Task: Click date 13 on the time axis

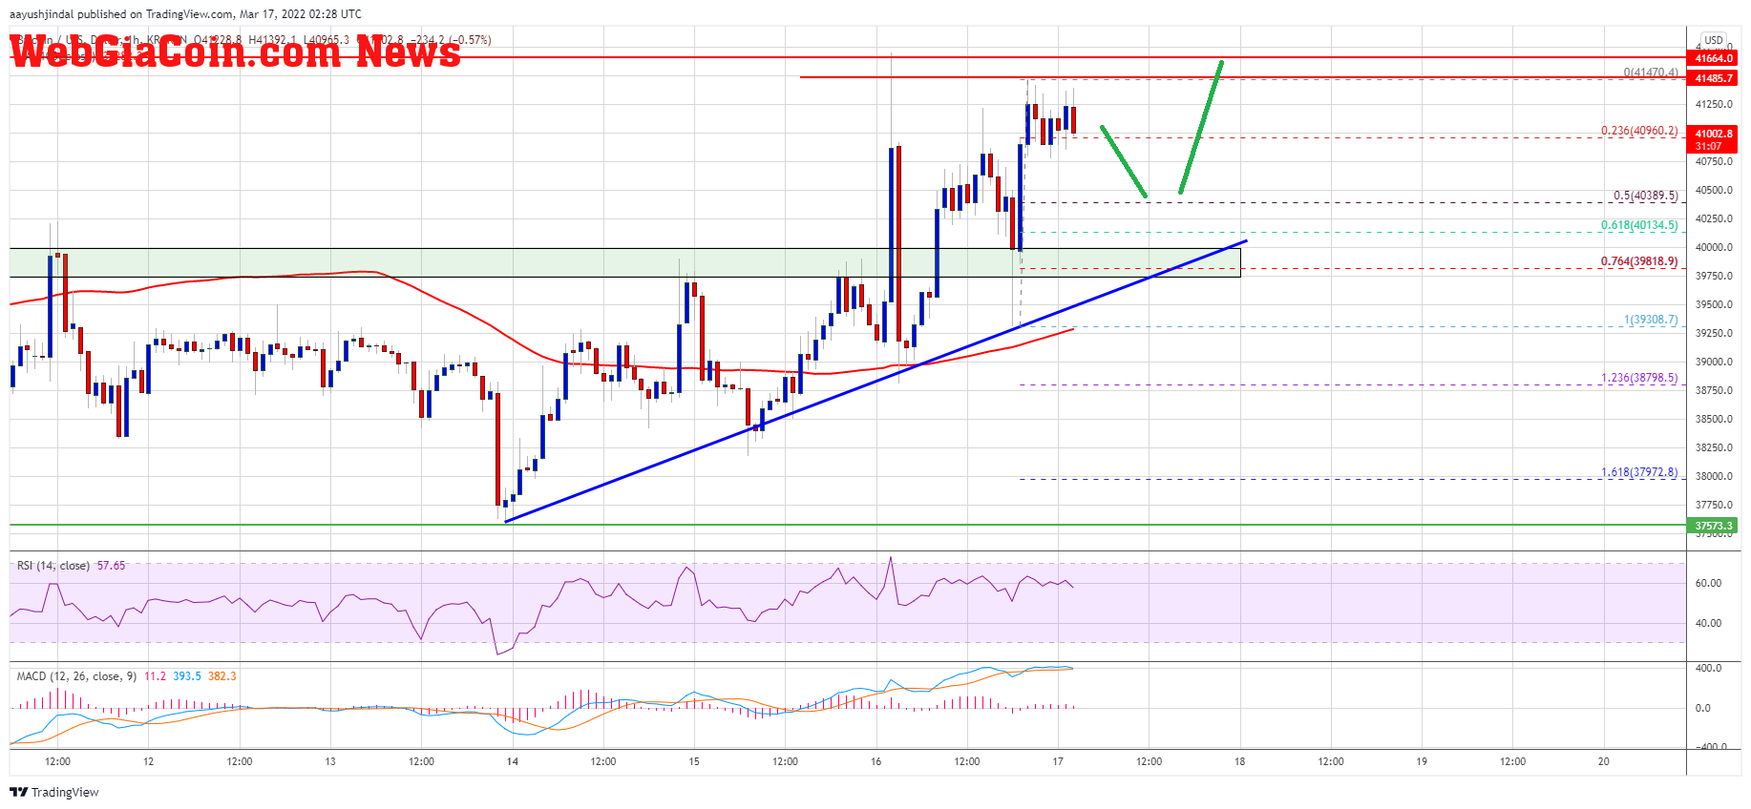Action: coord(330,761)
